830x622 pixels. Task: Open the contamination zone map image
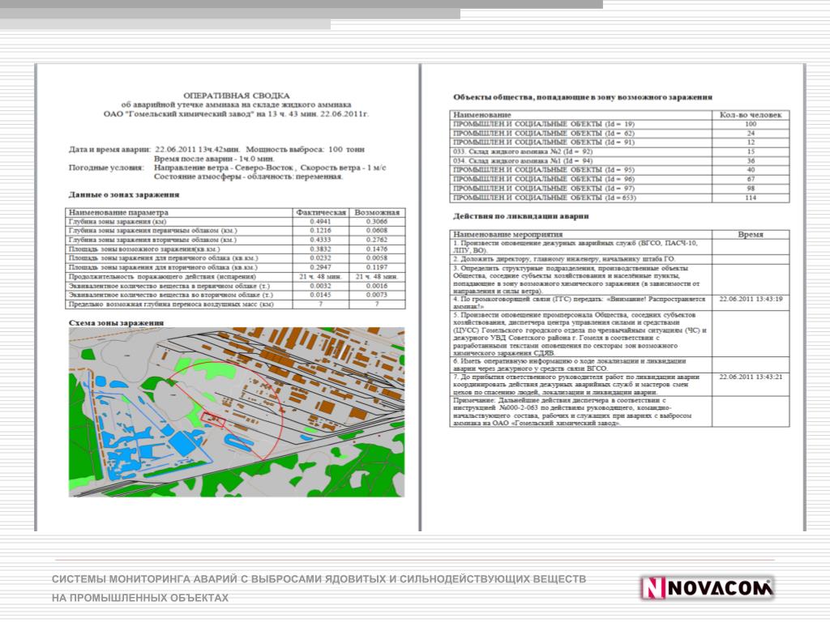coord(237,412)
